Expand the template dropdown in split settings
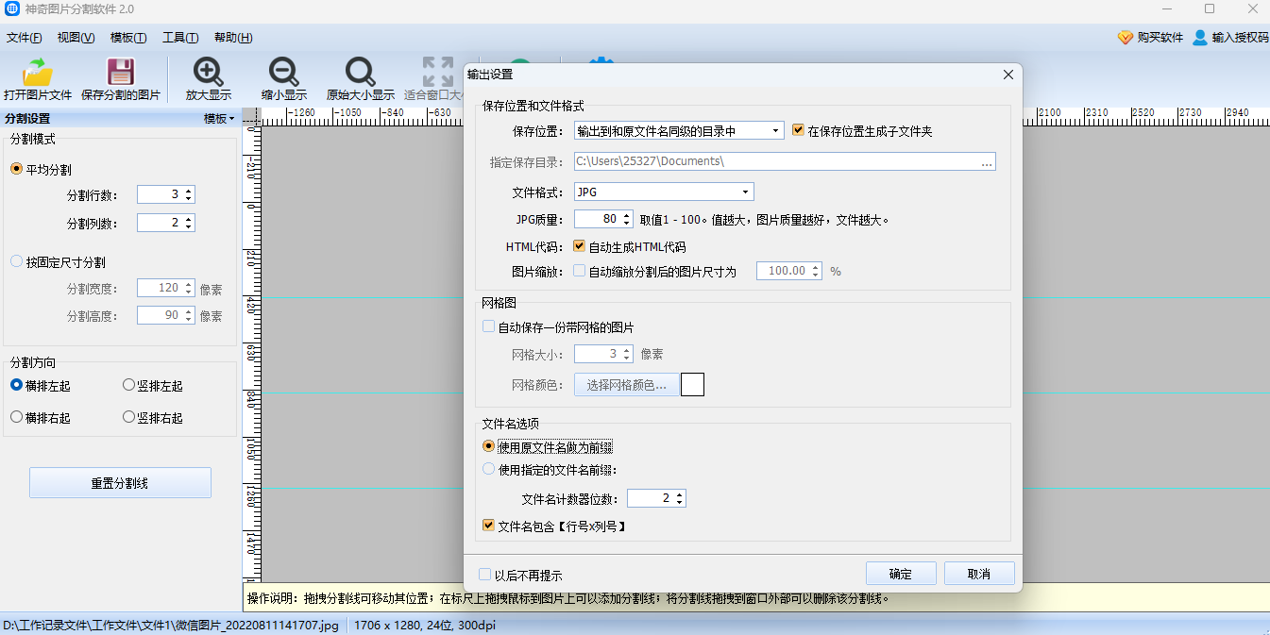The image size is (1270, 635). tap(219, 119)
